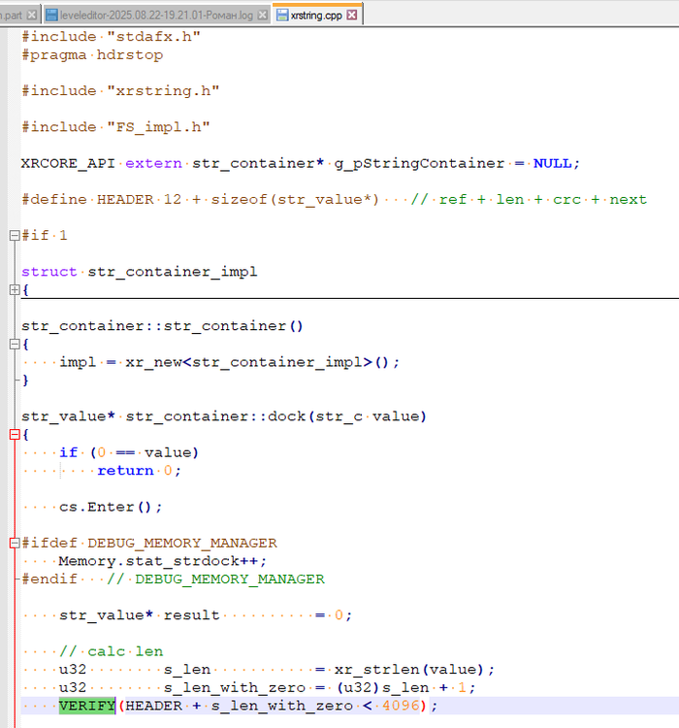The height and width of the screenshot is (728, 679).
Task: Click sizeof(str_value*) expression
Action: click(x=295, y=200)
